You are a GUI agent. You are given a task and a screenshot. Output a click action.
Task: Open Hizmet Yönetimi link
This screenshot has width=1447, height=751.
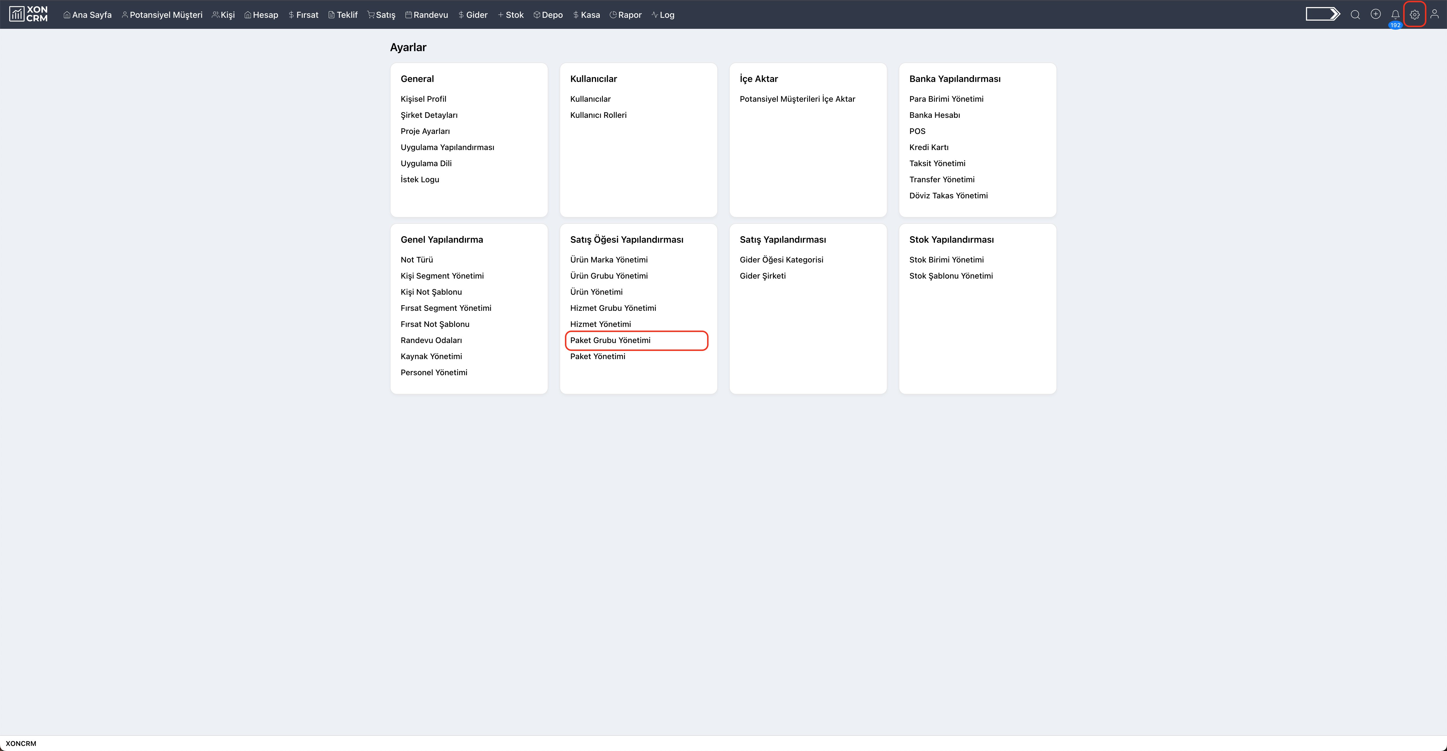[x=601, y=324]
